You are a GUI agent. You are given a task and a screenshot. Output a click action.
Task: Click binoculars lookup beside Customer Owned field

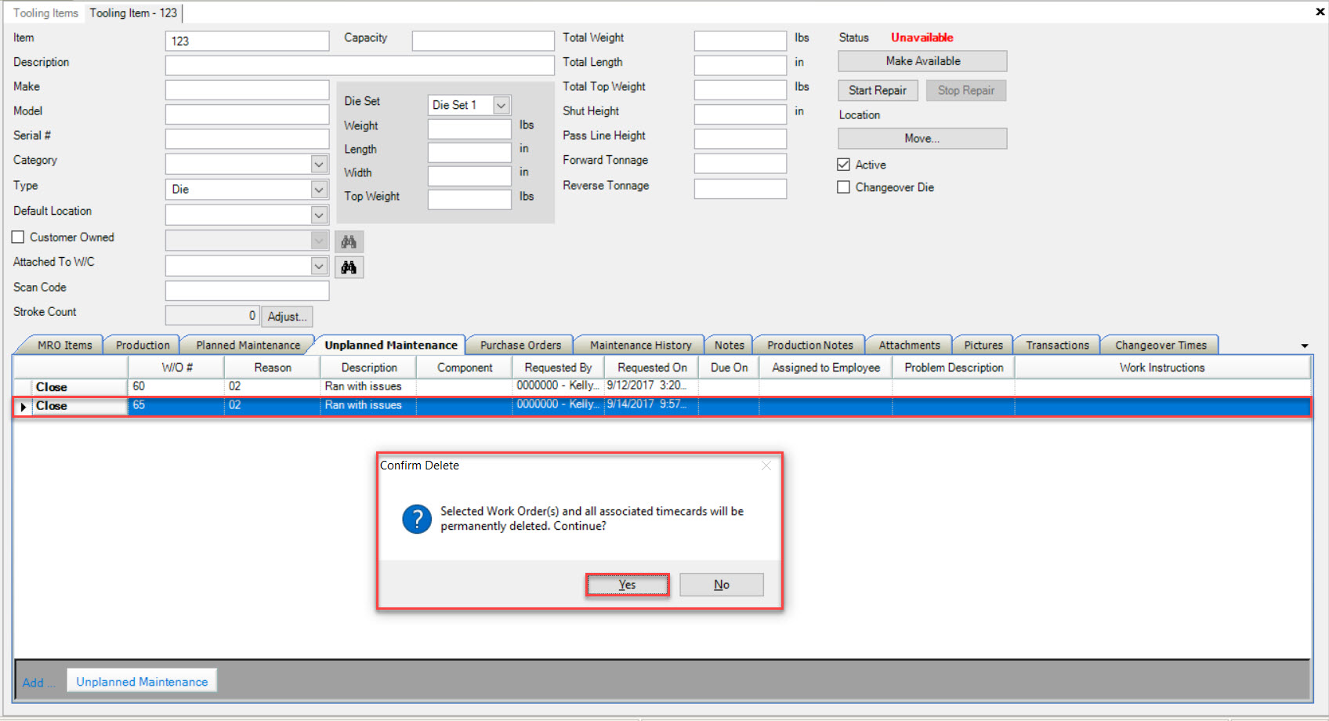pos(349,241)
